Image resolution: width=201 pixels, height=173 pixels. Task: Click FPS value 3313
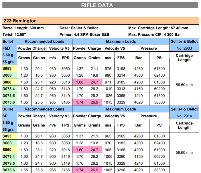point(121,89)
